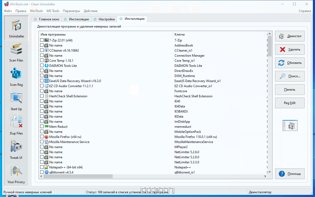Tick the DAEMON Tools Lite checkbox
This screenshot has height=197, width=315.
point(42,65)
